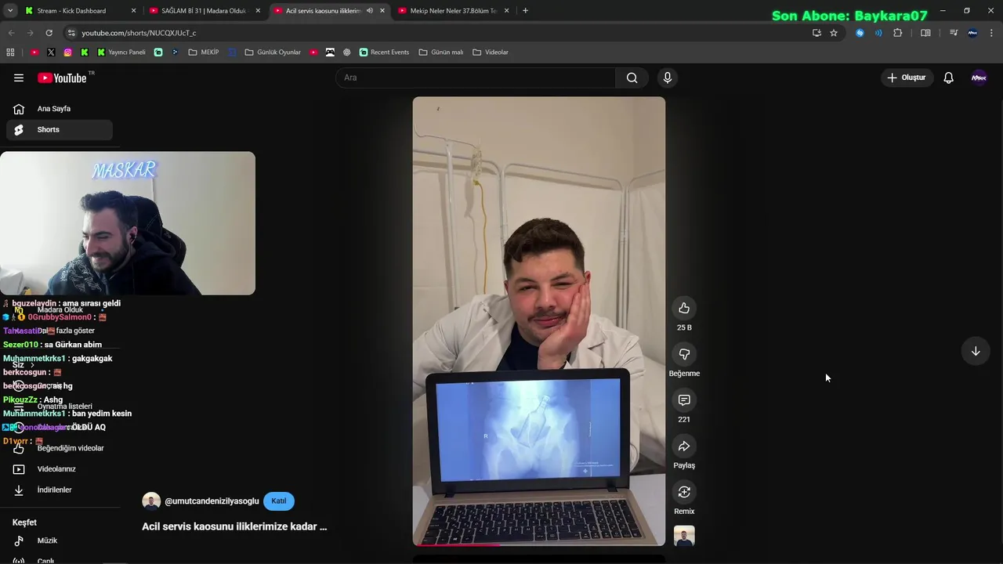Reload the page
This screenshot has width=1003, height=564.
click(x=49, y=33)
